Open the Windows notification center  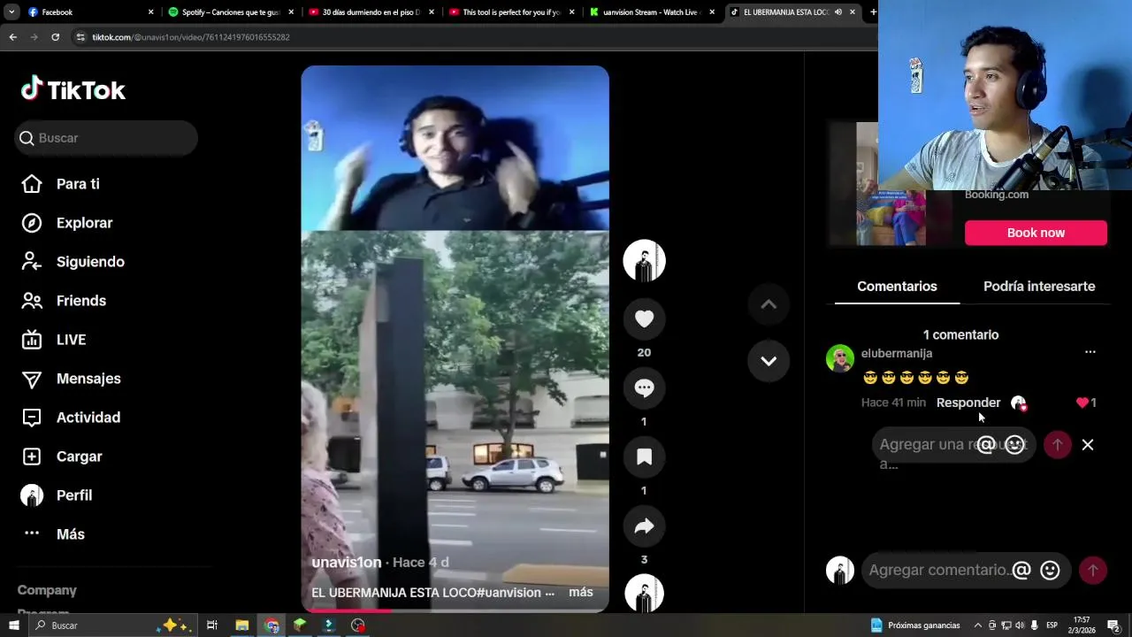tap(1113, 625)
